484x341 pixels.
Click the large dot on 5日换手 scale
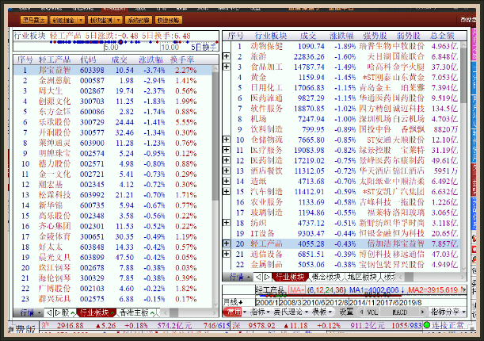(x=121, y=42)
